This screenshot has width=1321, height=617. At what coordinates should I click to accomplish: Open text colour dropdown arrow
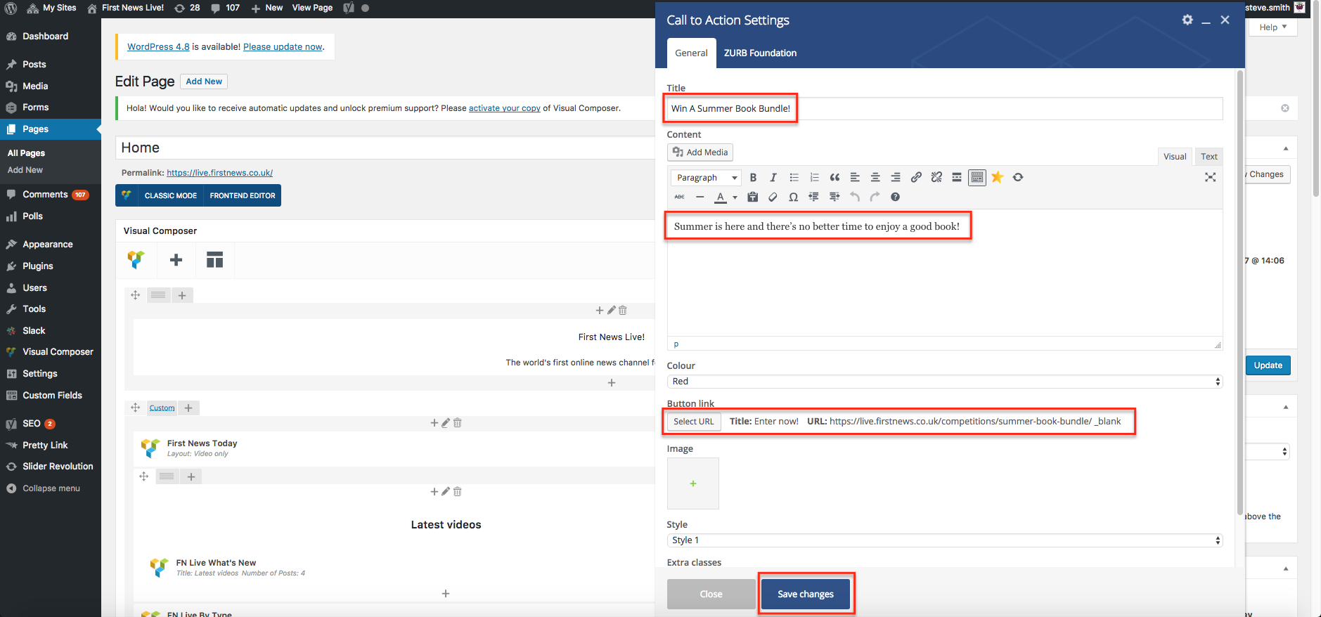coord(735,197)
